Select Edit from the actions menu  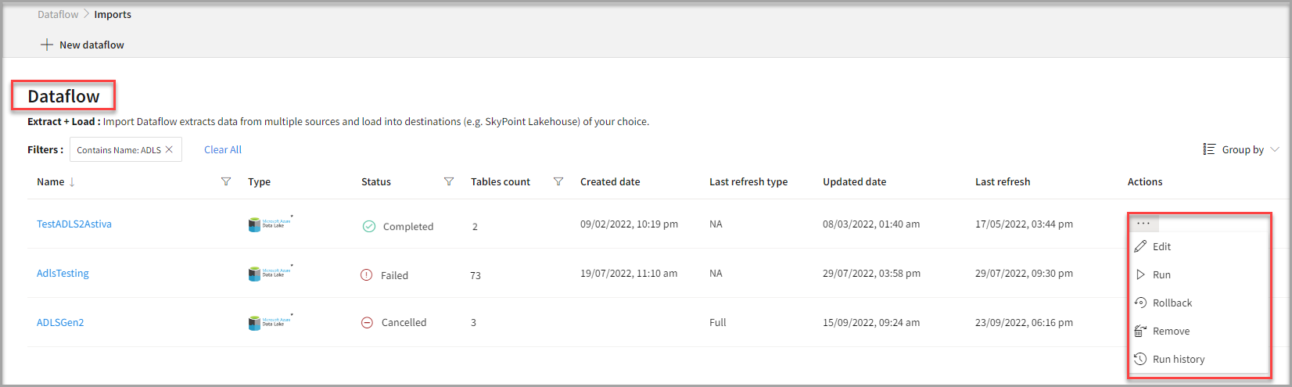tap(1161, 246)
